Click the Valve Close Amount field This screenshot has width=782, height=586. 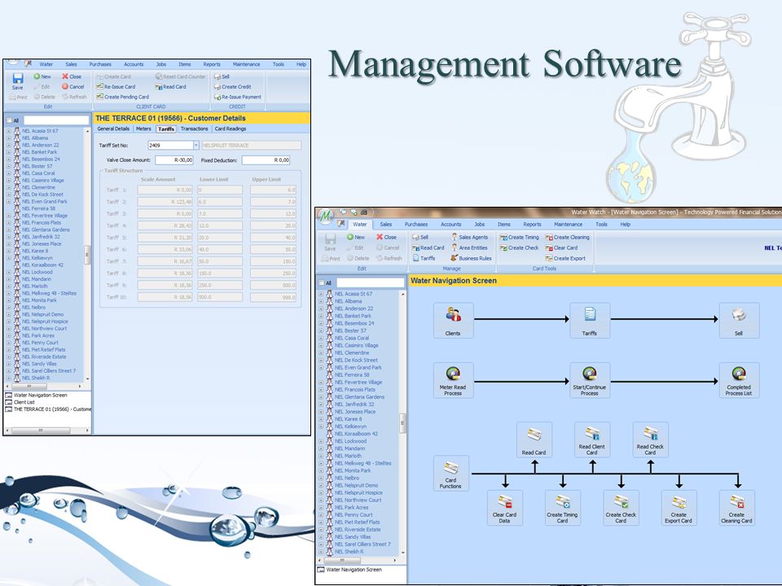pyautogui.click(x=174, y=160)
